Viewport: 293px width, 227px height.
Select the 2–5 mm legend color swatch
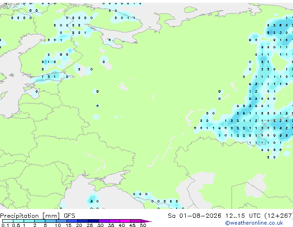(x=40, y=221)
